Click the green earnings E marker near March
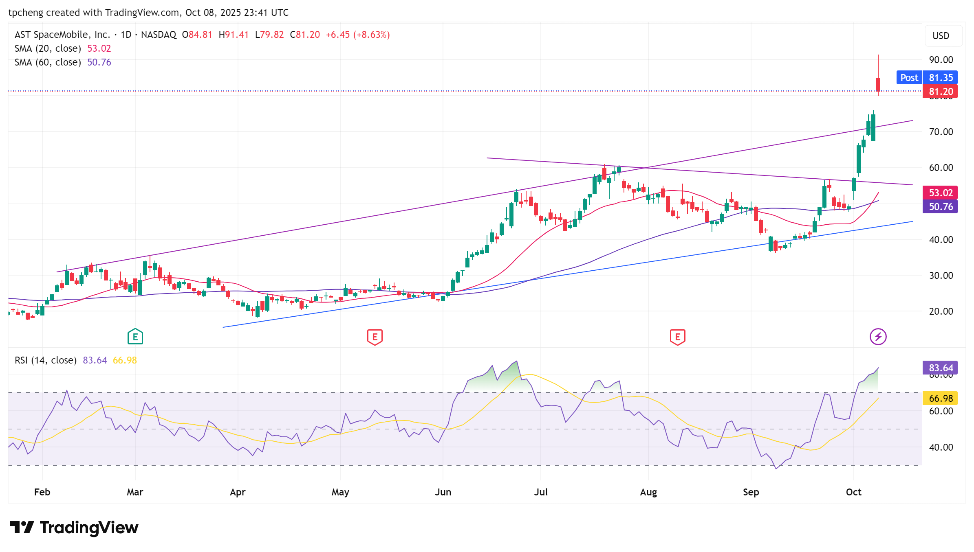Screen dimensions: 974x552 tap(135, 337)
